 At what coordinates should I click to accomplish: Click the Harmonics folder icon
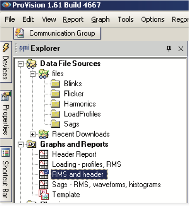click(x=55, y=104)
